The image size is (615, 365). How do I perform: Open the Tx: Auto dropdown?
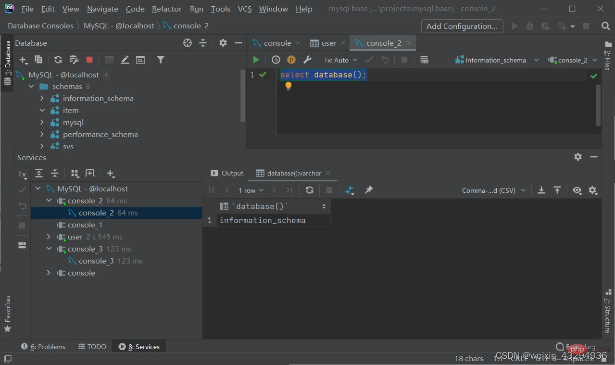pyautogui.click(x=340, y=60)
